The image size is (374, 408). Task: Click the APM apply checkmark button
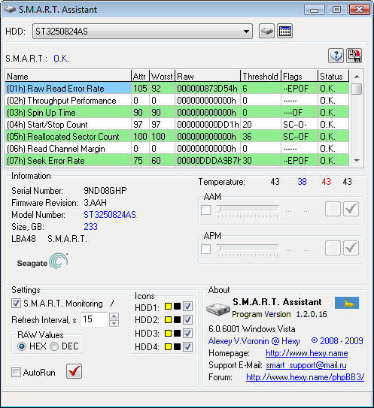(x=351, y=248)
